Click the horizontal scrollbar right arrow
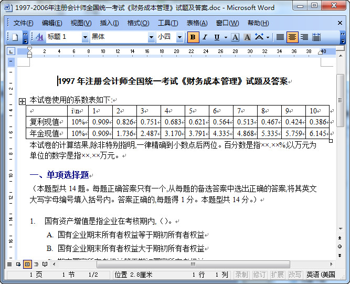This screenshot has height=284, width=350. tap(332, 265)
